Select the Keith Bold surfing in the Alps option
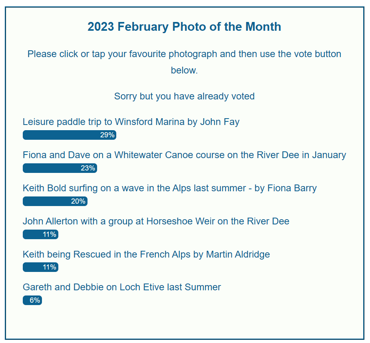Screen dimensions: 370x343 coord(169,188)
